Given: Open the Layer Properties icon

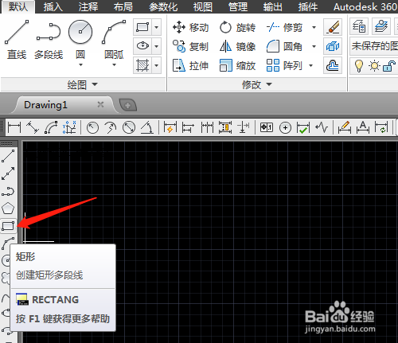Looking at the screenshot, I should click(x=359, y=26).
